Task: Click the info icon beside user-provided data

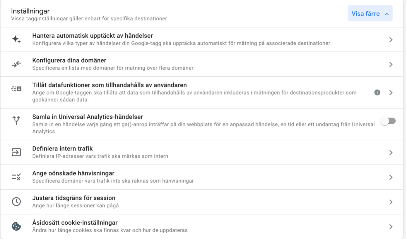Action: (x=377, y=92)
